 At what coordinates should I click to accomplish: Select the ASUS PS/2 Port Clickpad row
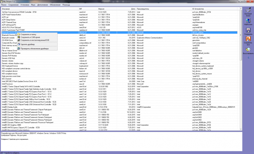point(120,27)
